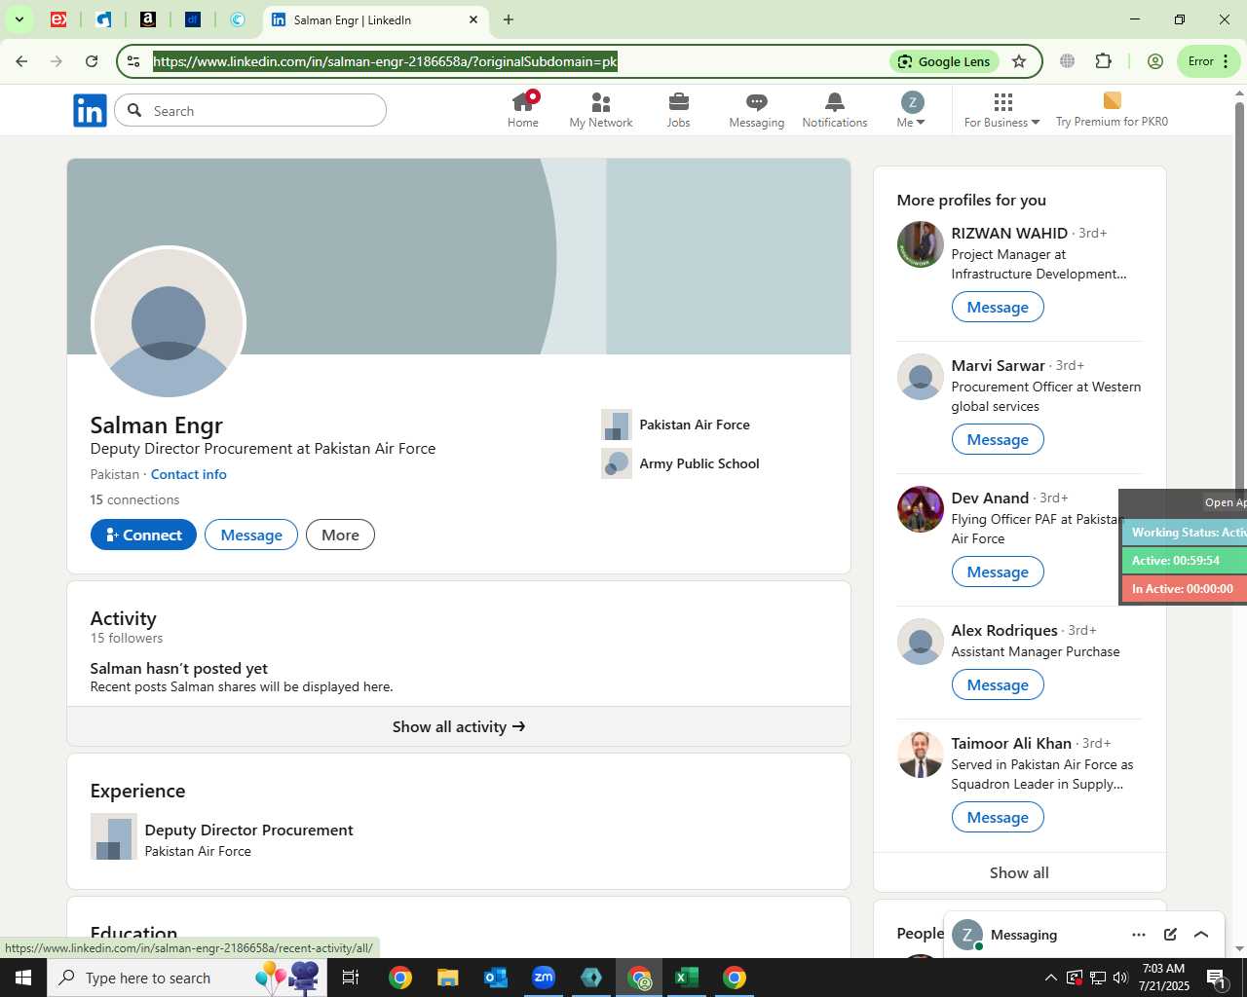1247x997 pixels.
Task: Message Dev Anand
Action: pos(998,572)
